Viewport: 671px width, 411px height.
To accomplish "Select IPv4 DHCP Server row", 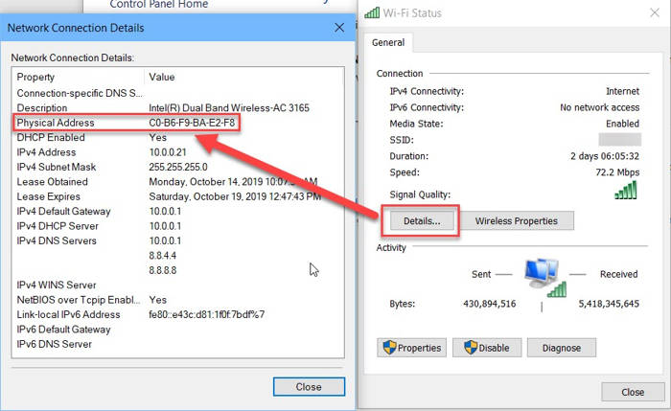I will coord(177,226).
